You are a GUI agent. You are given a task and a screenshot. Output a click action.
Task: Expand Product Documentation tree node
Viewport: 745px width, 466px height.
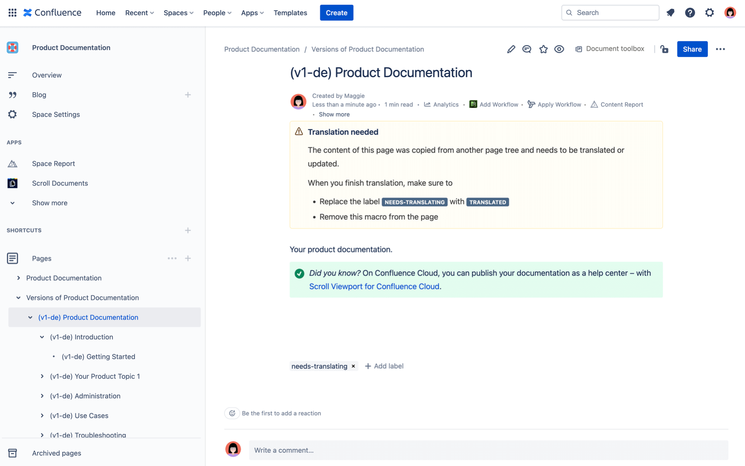pos(18,278)
